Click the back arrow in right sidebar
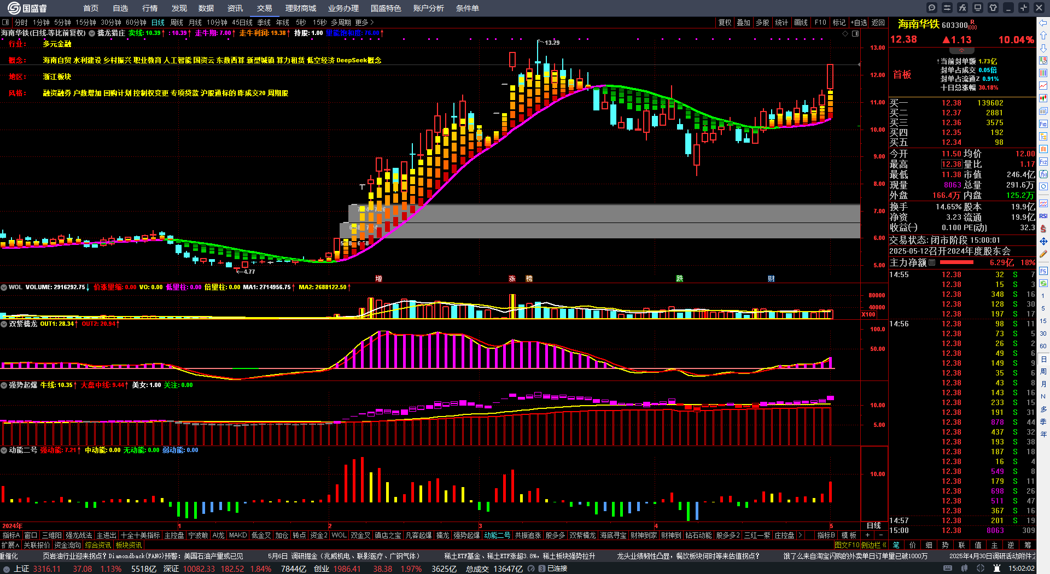The height and width of the screenshot is (574, 1050). [x=1043, y=23]
